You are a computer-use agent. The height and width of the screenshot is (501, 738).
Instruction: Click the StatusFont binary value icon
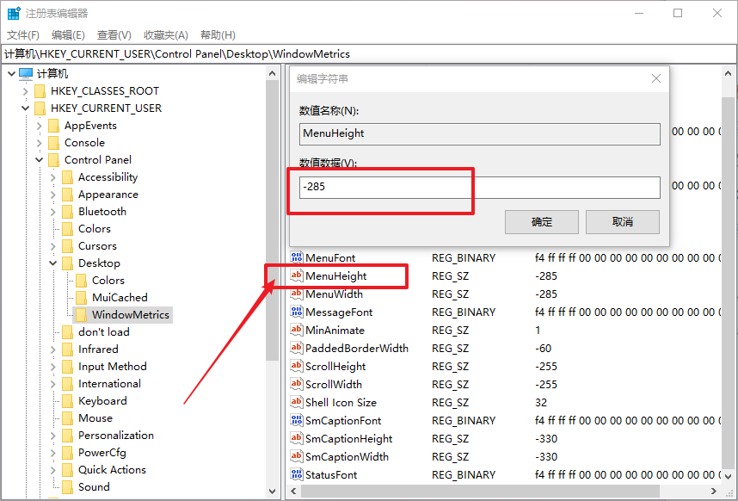click(x=297, y=475)
